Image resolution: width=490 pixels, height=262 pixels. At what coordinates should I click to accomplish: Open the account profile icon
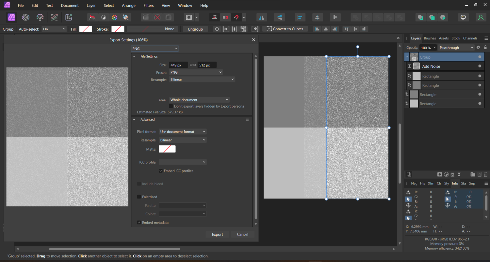(x=481, y=17)
